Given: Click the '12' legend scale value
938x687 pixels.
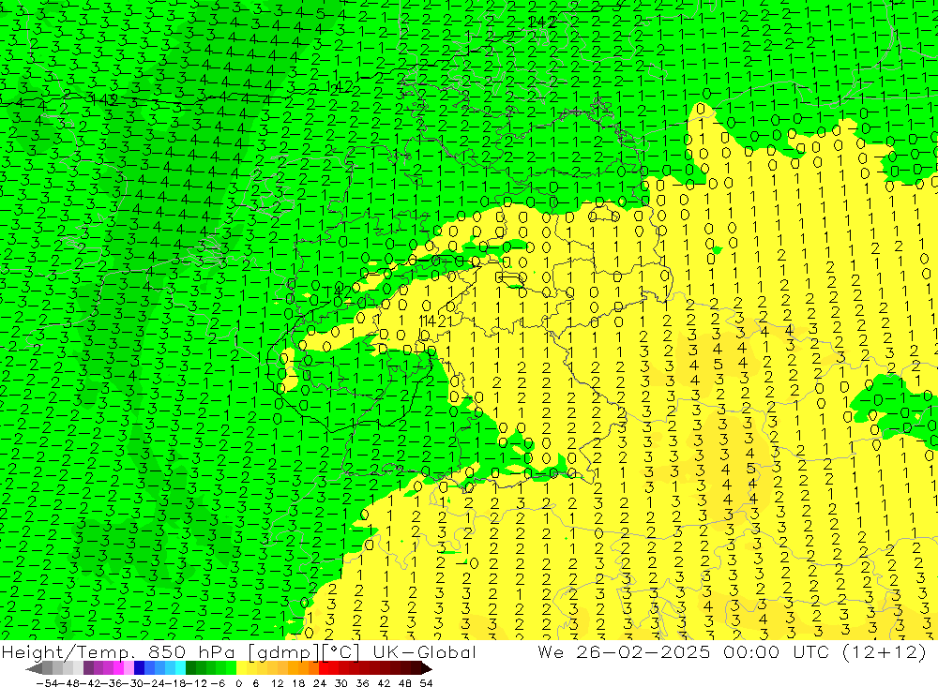Looking at the screenshot, I should click(277, 683).
